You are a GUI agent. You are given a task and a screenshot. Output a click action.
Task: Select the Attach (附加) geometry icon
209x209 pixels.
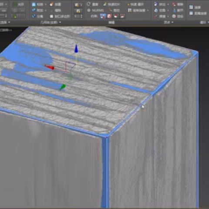pos(34,10)
